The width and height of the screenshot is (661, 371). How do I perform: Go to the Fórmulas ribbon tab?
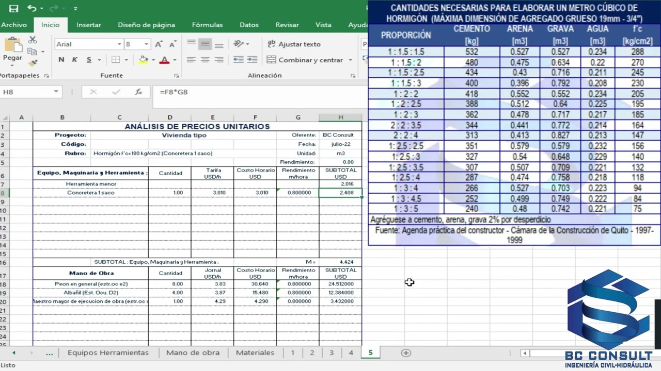click(208, 25)
